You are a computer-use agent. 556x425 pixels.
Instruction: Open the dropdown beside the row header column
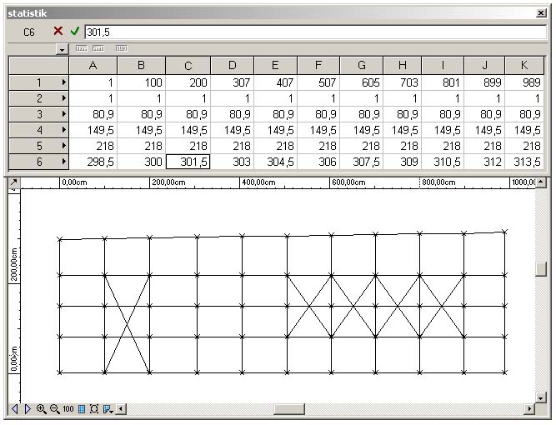[x=62, y=49]
